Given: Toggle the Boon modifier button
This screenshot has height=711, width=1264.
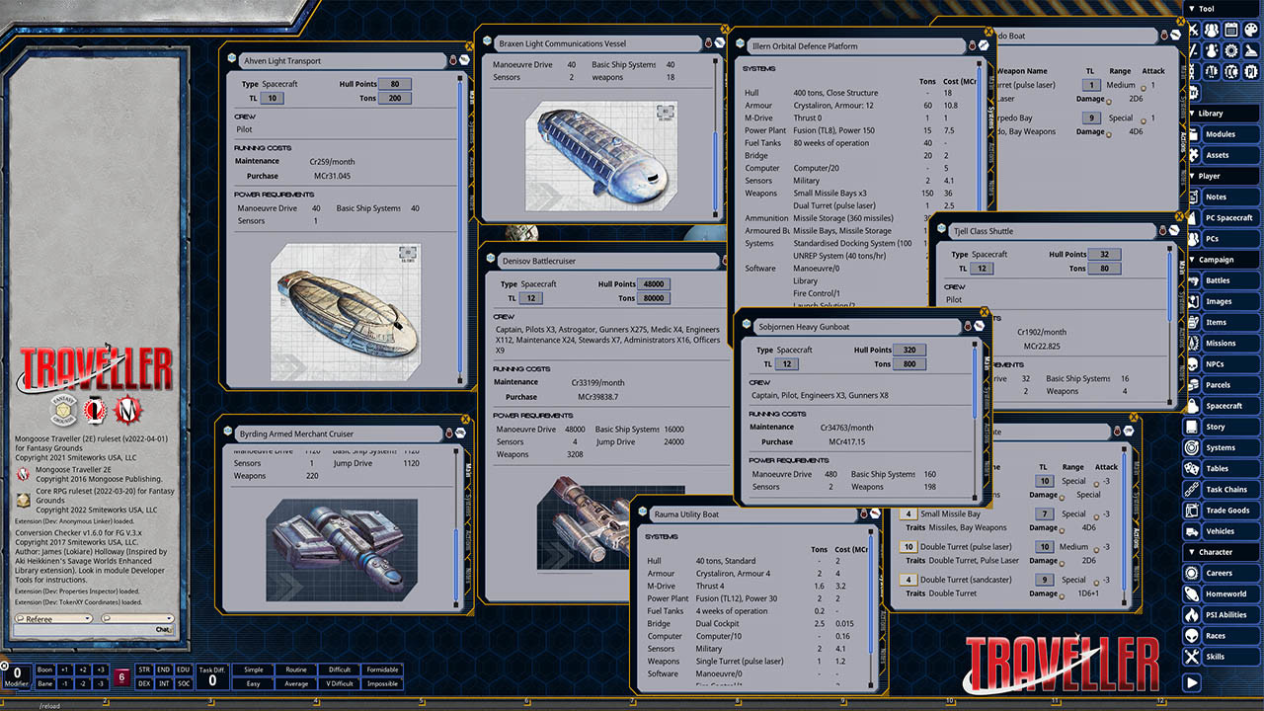Looking at the screenshot, I should click(x=44, y=670).
